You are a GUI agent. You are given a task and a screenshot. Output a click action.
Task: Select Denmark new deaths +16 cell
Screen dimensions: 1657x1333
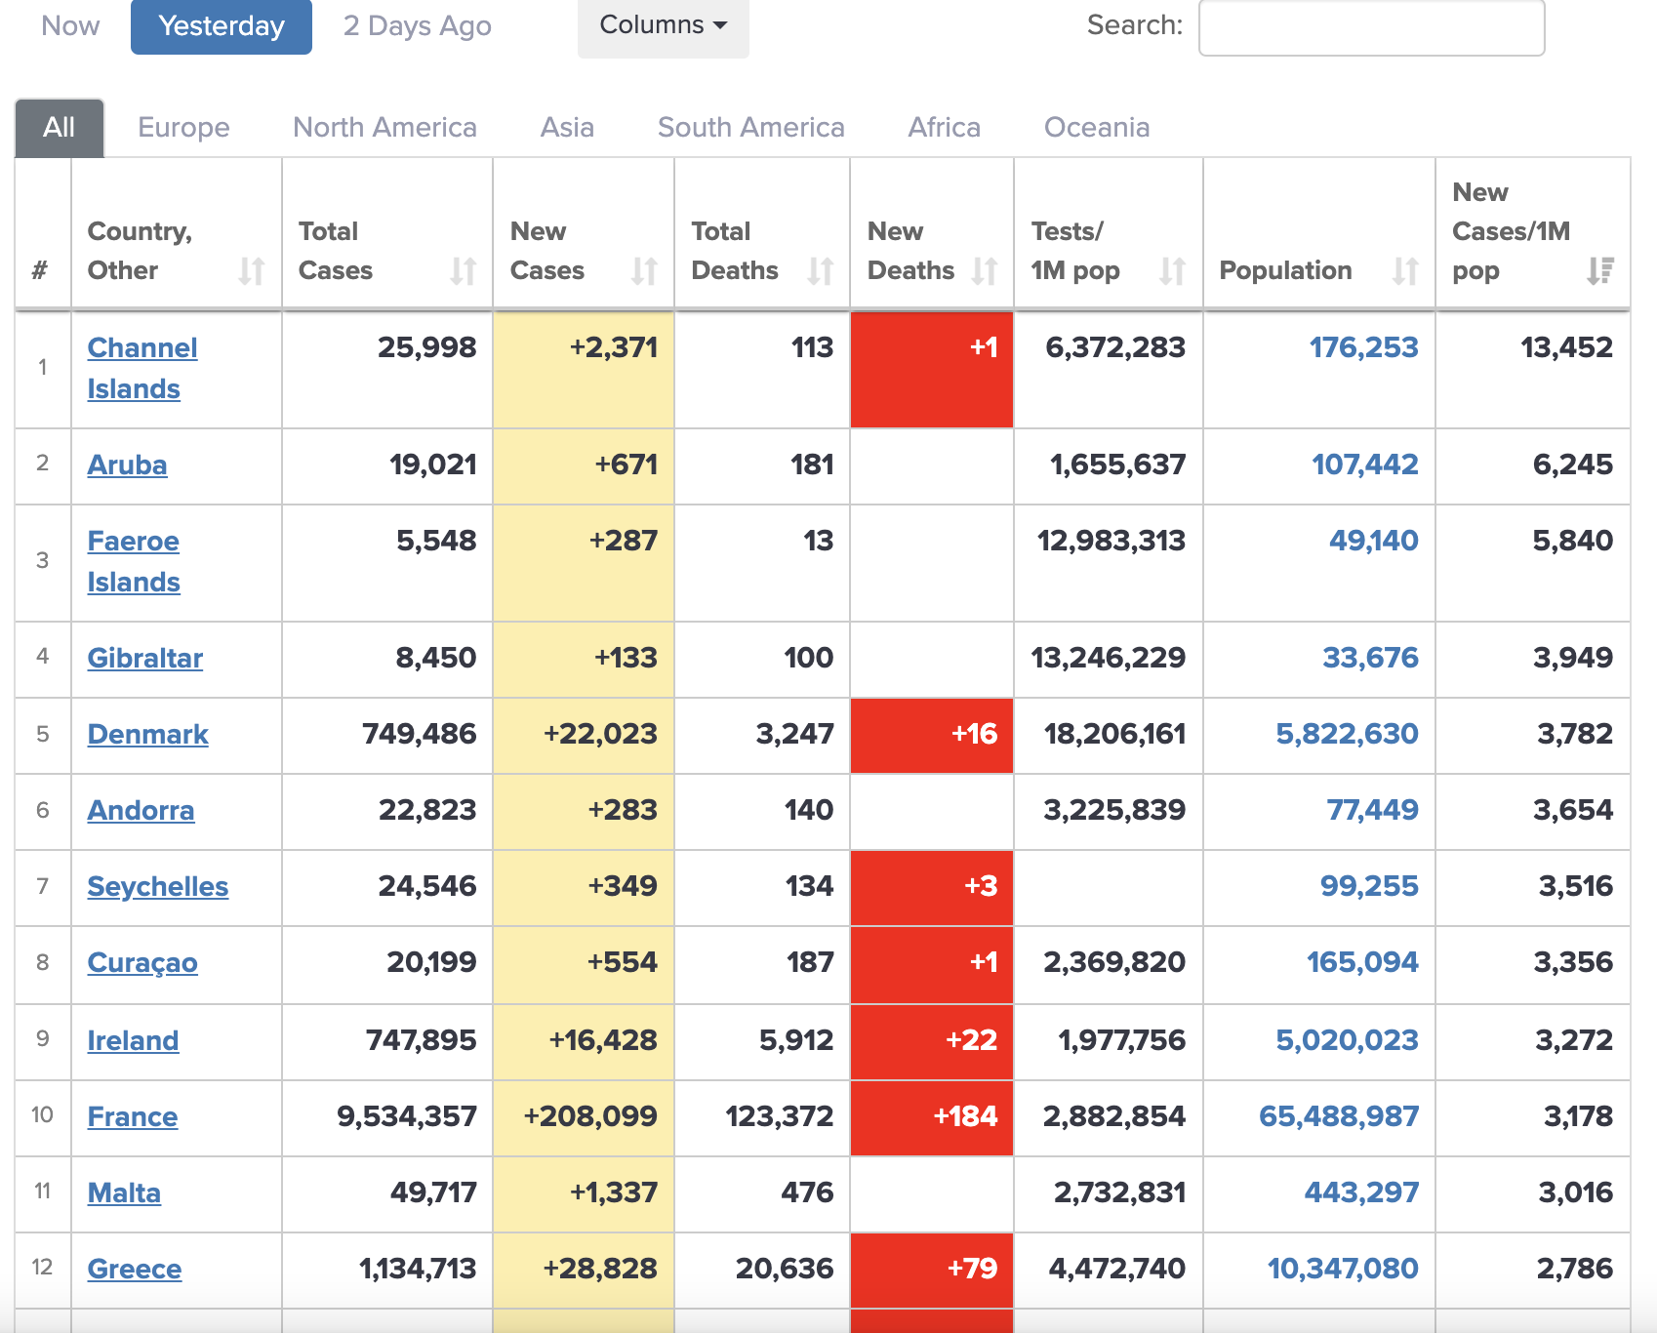(932, 735)
